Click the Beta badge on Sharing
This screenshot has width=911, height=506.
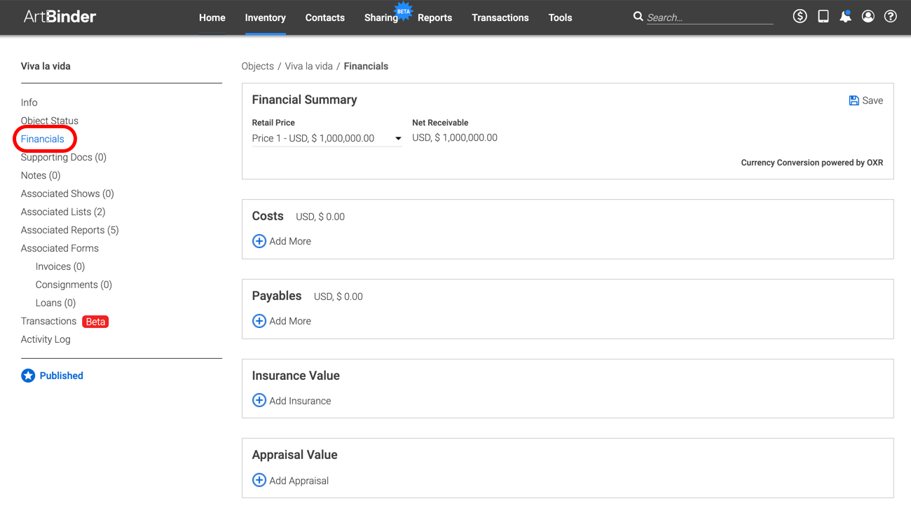[x=404, y=11]
